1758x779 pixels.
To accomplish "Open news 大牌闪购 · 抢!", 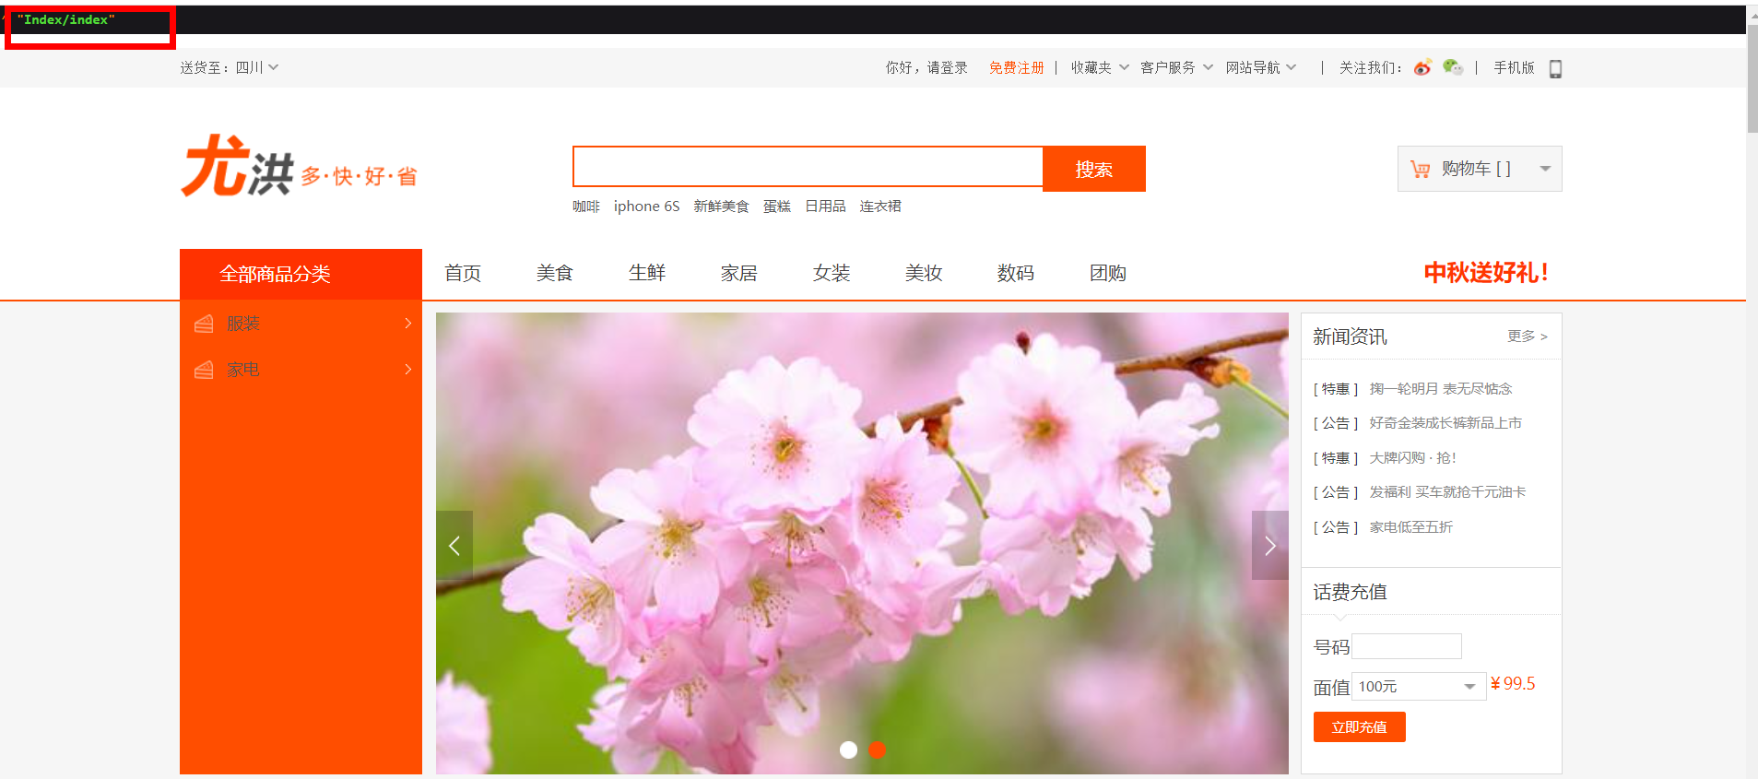I will point(1412,458).
